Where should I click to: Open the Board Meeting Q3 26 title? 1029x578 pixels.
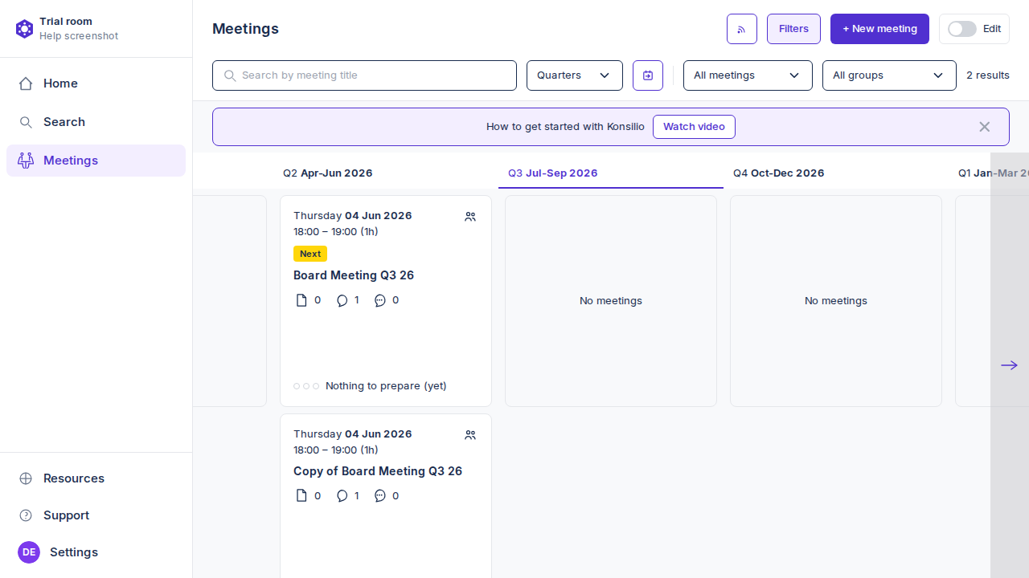coord(354,275)
